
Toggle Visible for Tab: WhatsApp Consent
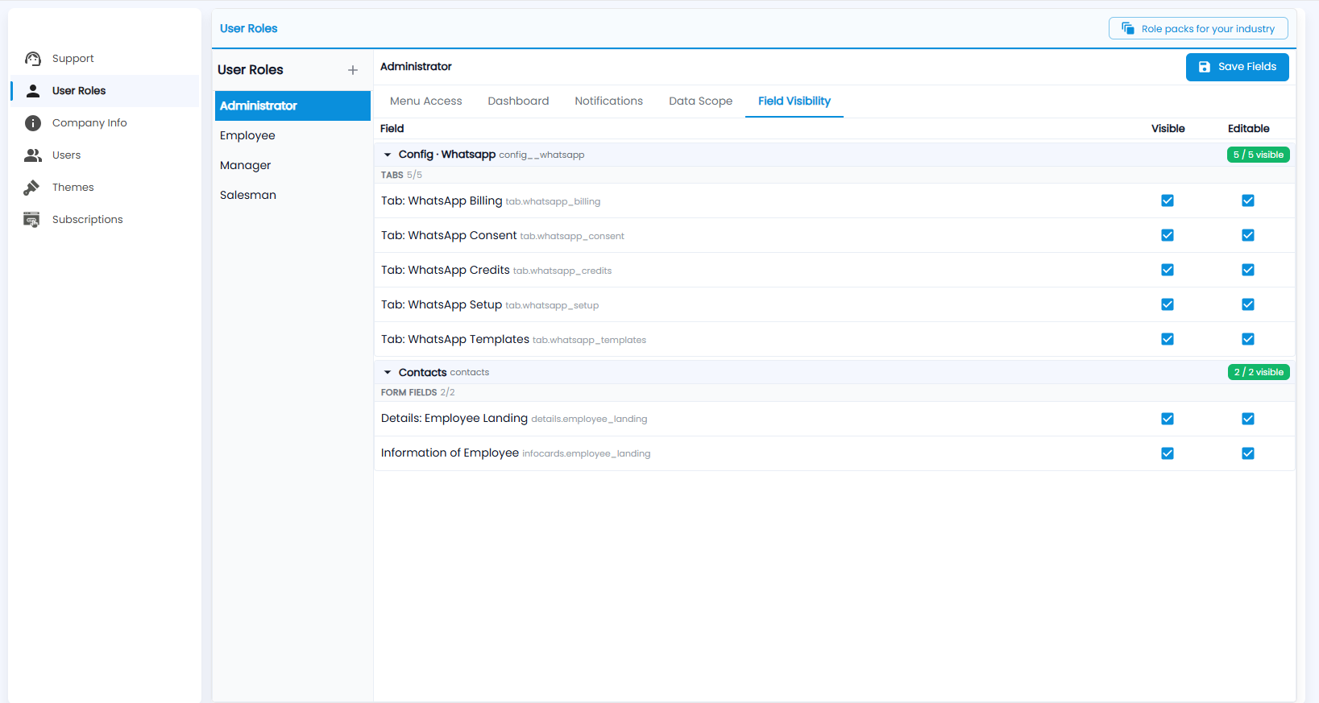click(x=1168, y=235)
